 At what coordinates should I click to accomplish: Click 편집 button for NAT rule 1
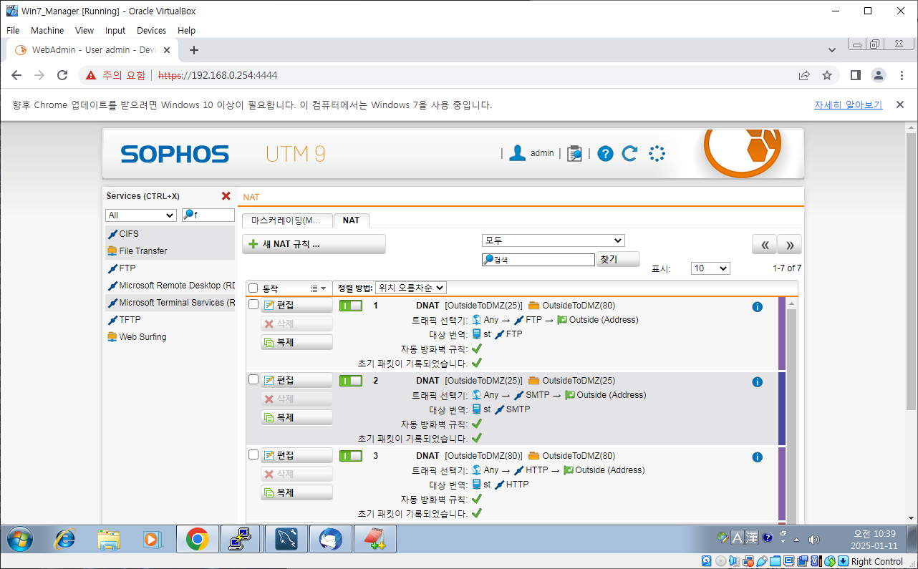[296, 305]
